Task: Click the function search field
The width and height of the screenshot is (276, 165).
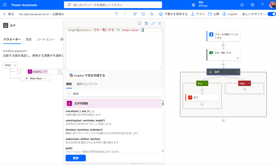Action: [114, 94]
